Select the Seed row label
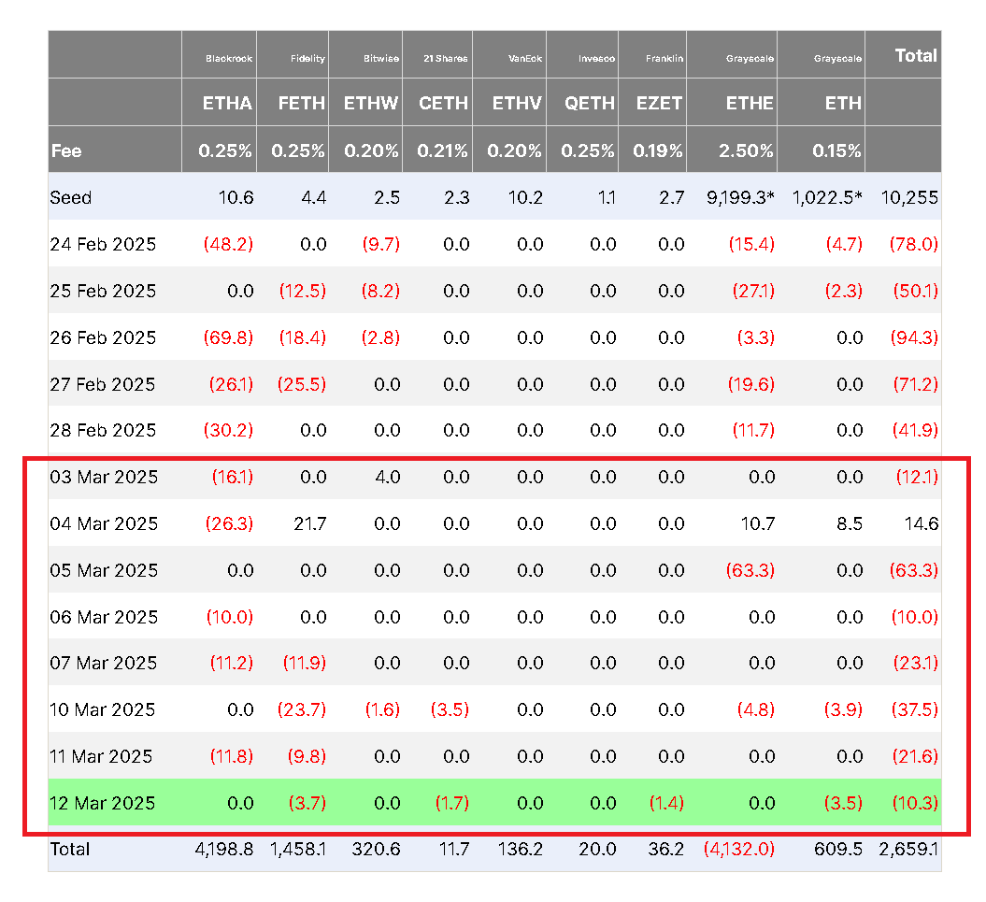This screenshot has height=902, width=986. pos(71,197)
